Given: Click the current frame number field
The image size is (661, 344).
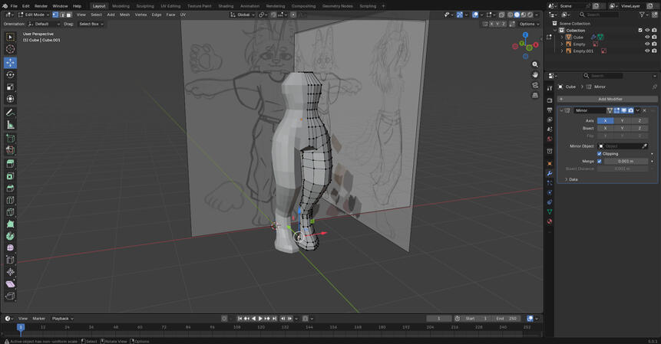Looking at the screenshot, I should [439, 319].
